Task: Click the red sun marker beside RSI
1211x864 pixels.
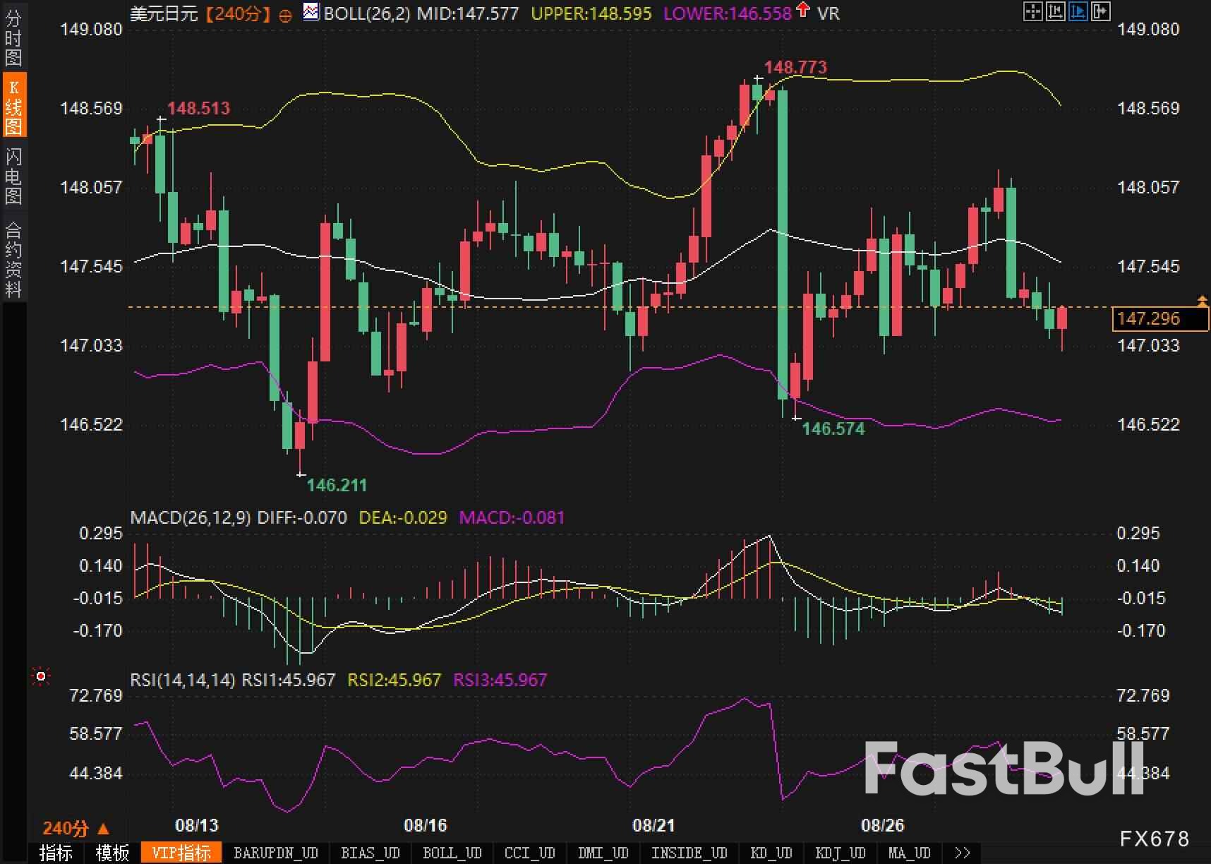Action: 41,677
